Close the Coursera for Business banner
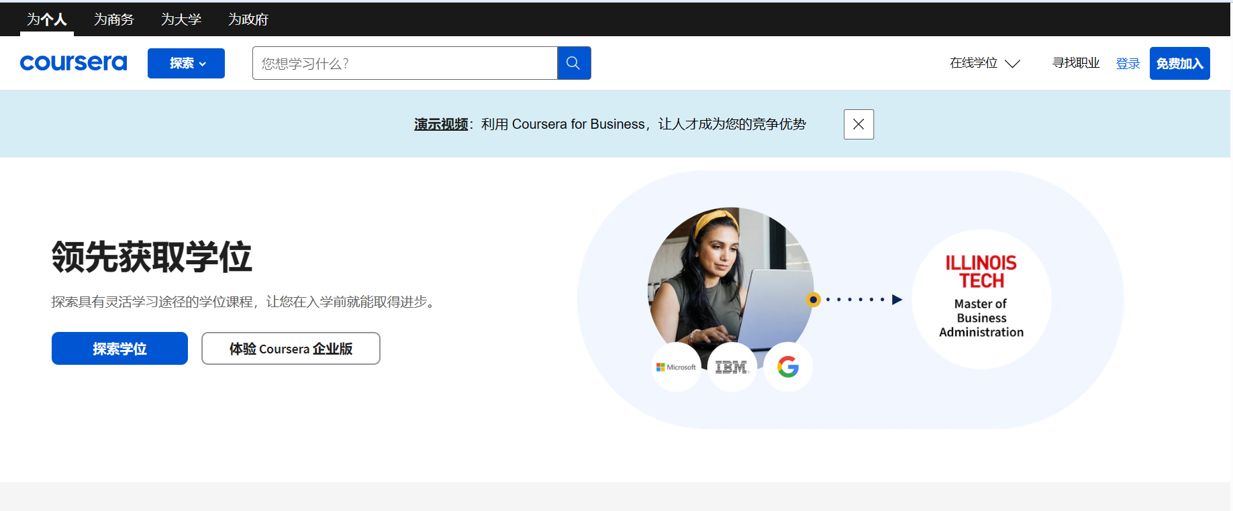1233x511 pixels. 858,124
